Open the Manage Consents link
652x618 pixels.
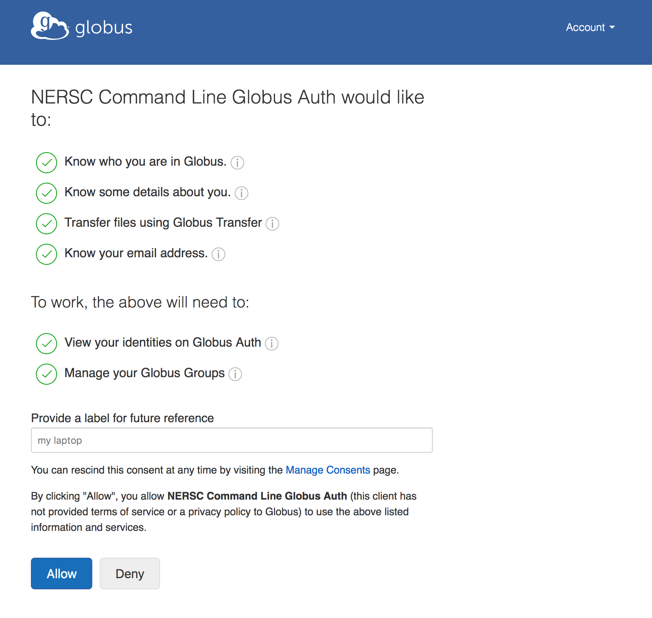click(x=327, y=470)
